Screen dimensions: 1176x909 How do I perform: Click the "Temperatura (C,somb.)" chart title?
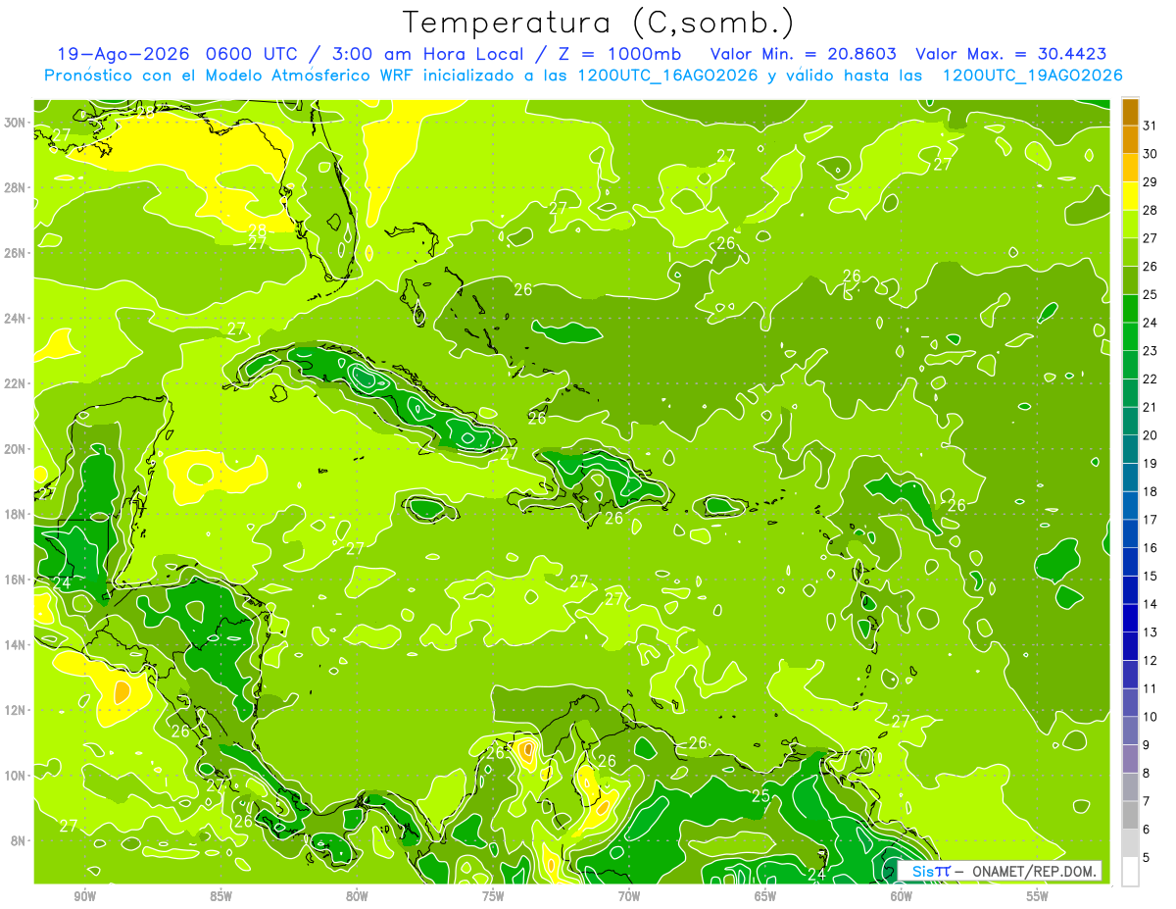599,23
